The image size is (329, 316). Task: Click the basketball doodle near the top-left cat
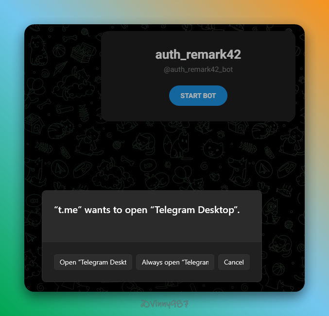tap(59, 50)
